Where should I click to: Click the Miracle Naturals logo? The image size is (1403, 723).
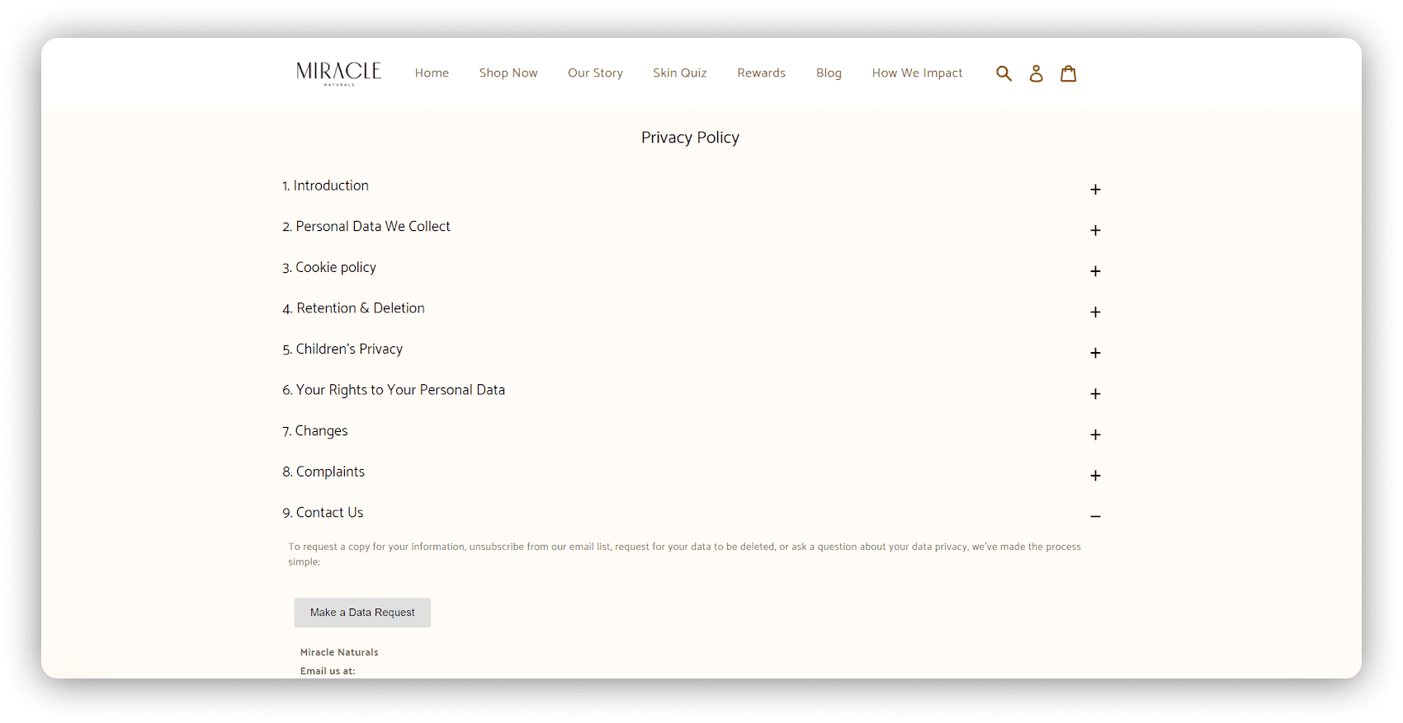click(338, 73)
